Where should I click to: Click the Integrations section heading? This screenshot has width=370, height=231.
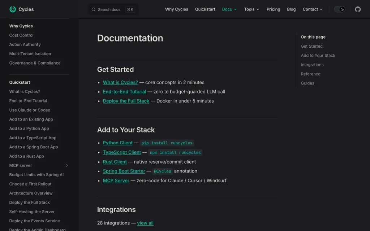[116, 210]
